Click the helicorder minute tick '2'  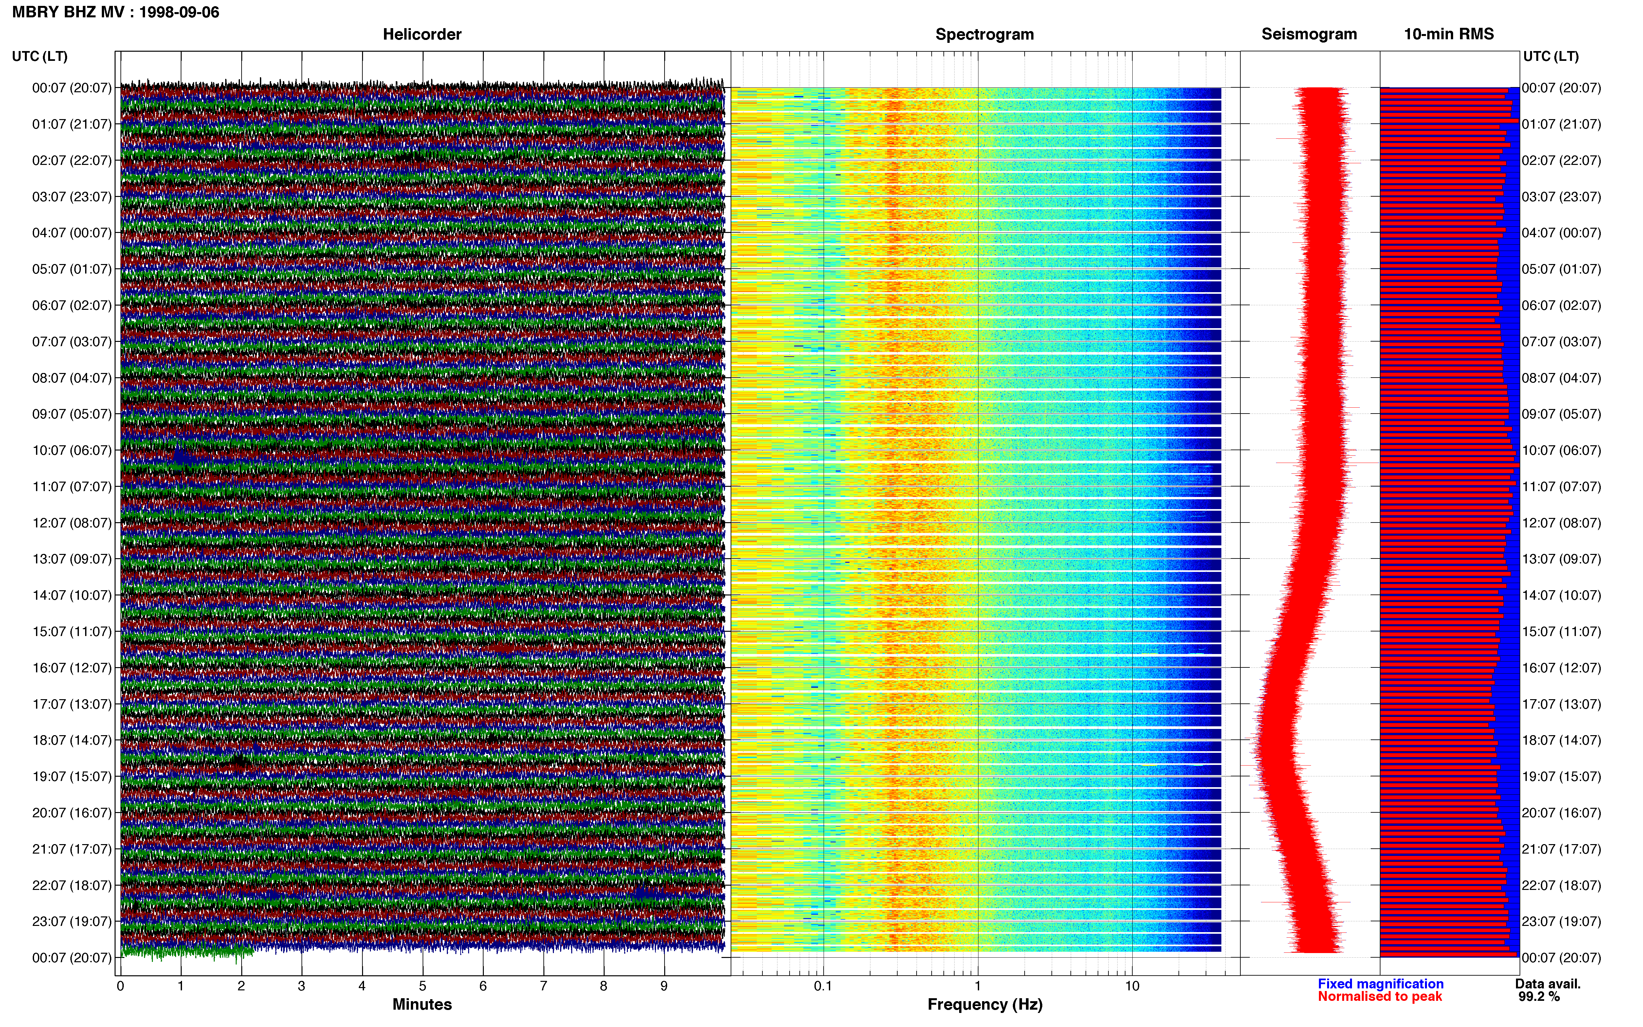tap(241, 986)
